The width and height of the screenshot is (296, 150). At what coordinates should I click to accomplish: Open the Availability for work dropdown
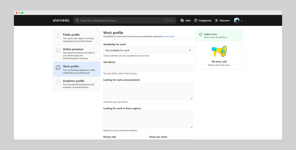tap(148, 50)
